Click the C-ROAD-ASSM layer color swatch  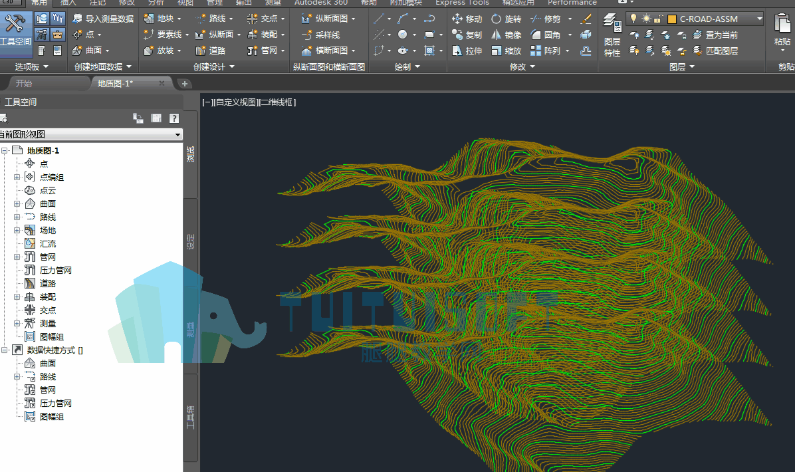(672, 19)
